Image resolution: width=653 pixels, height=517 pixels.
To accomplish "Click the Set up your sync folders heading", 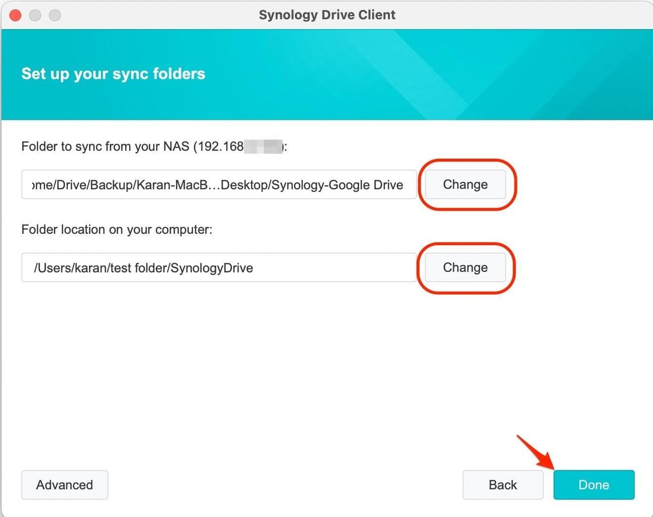I will pyautogui.click(x=113, y=73).
